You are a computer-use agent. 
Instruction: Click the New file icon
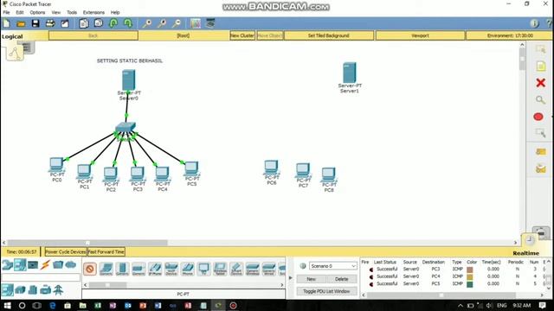7,23
